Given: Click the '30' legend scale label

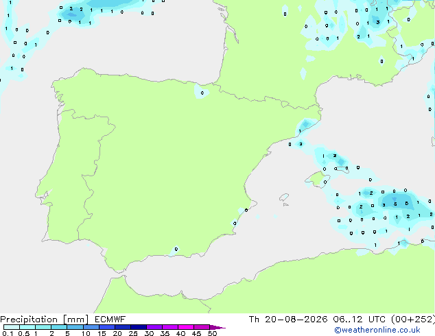Looking at the screenshot, I should click(x=149, y=333).
